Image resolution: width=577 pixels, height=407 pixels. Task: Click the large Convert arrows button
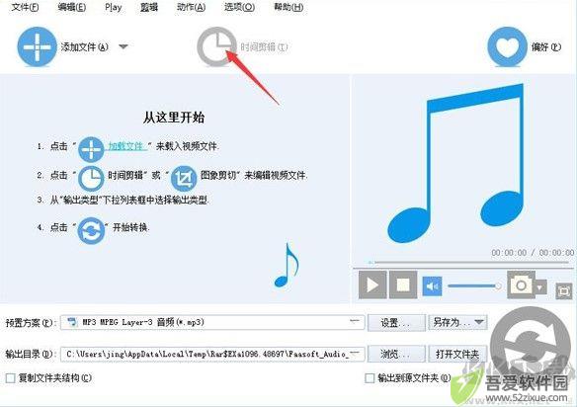tap(531, 345)
